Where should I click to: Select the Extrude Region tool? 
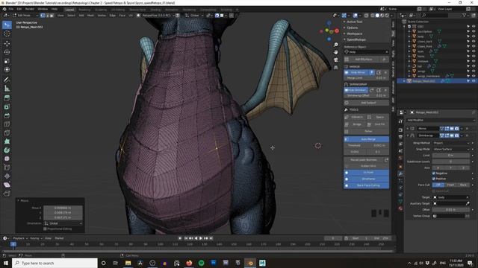click(7, 98)
